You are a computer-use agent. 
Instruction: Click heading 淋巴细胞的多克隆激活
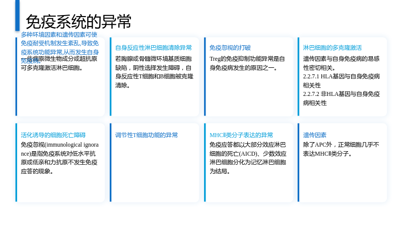coord(332,48)
